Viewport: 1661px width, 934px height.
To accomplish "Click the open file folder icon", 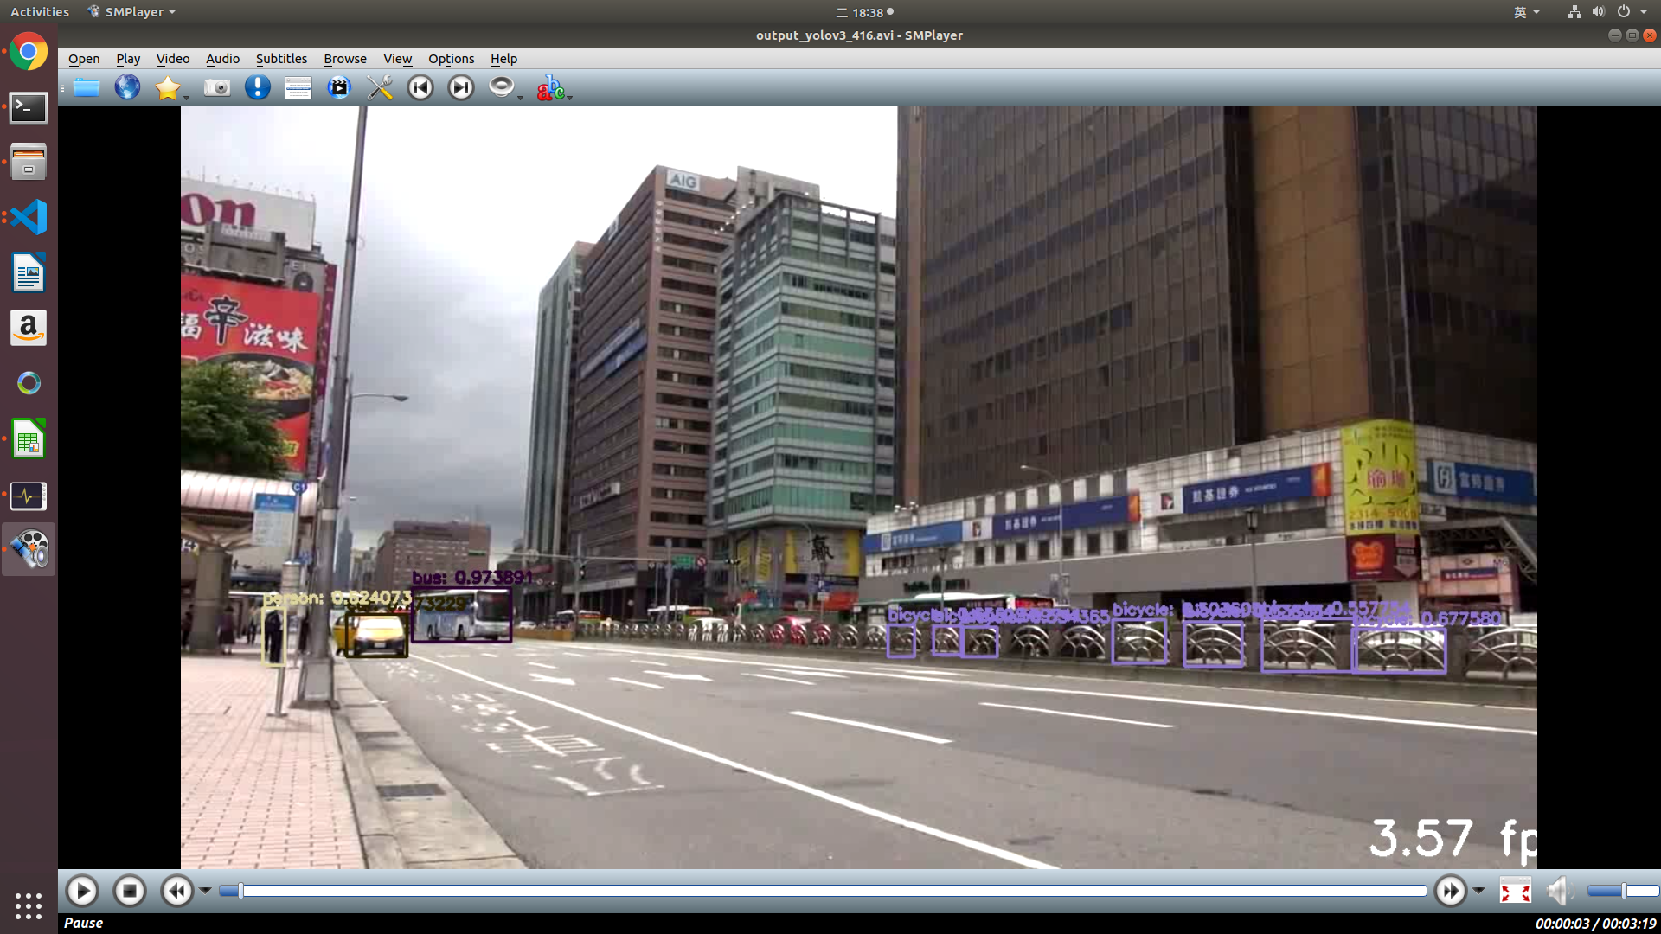I will tap(87, 87).
